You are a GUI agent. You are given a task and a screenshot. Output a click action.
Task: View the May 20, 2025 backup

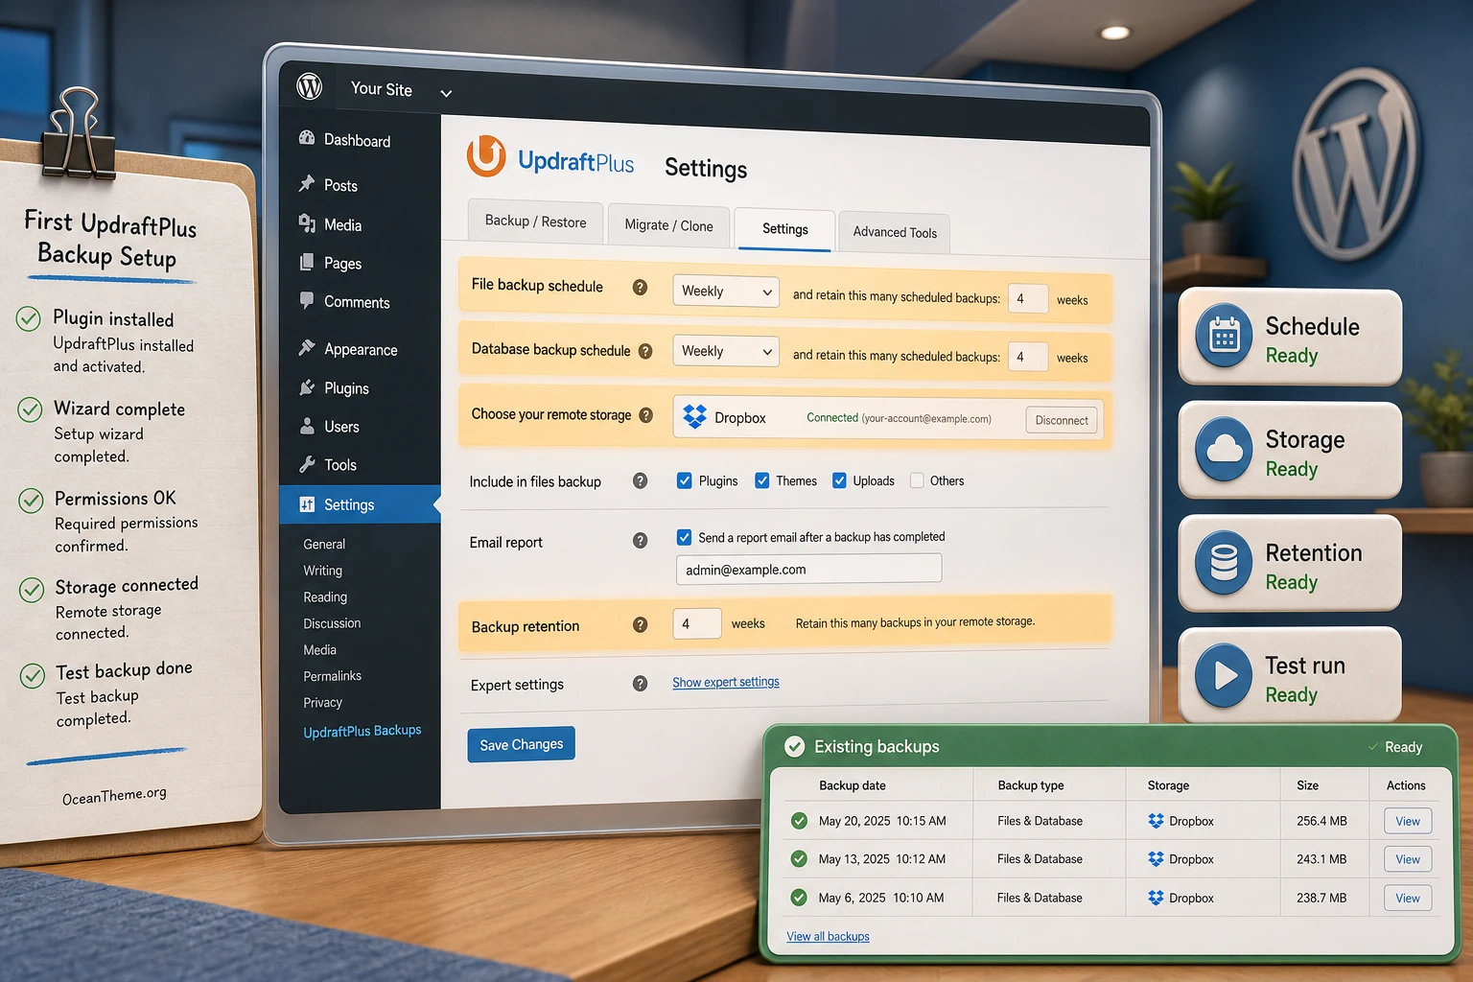click(x=1408, y=821)
